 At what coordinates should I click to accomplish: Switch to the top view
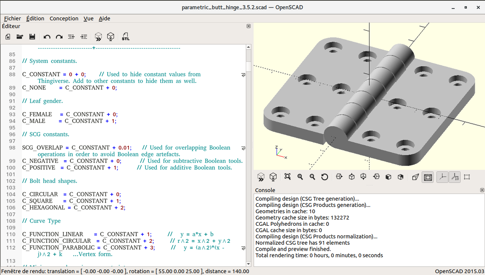(352, 177)
